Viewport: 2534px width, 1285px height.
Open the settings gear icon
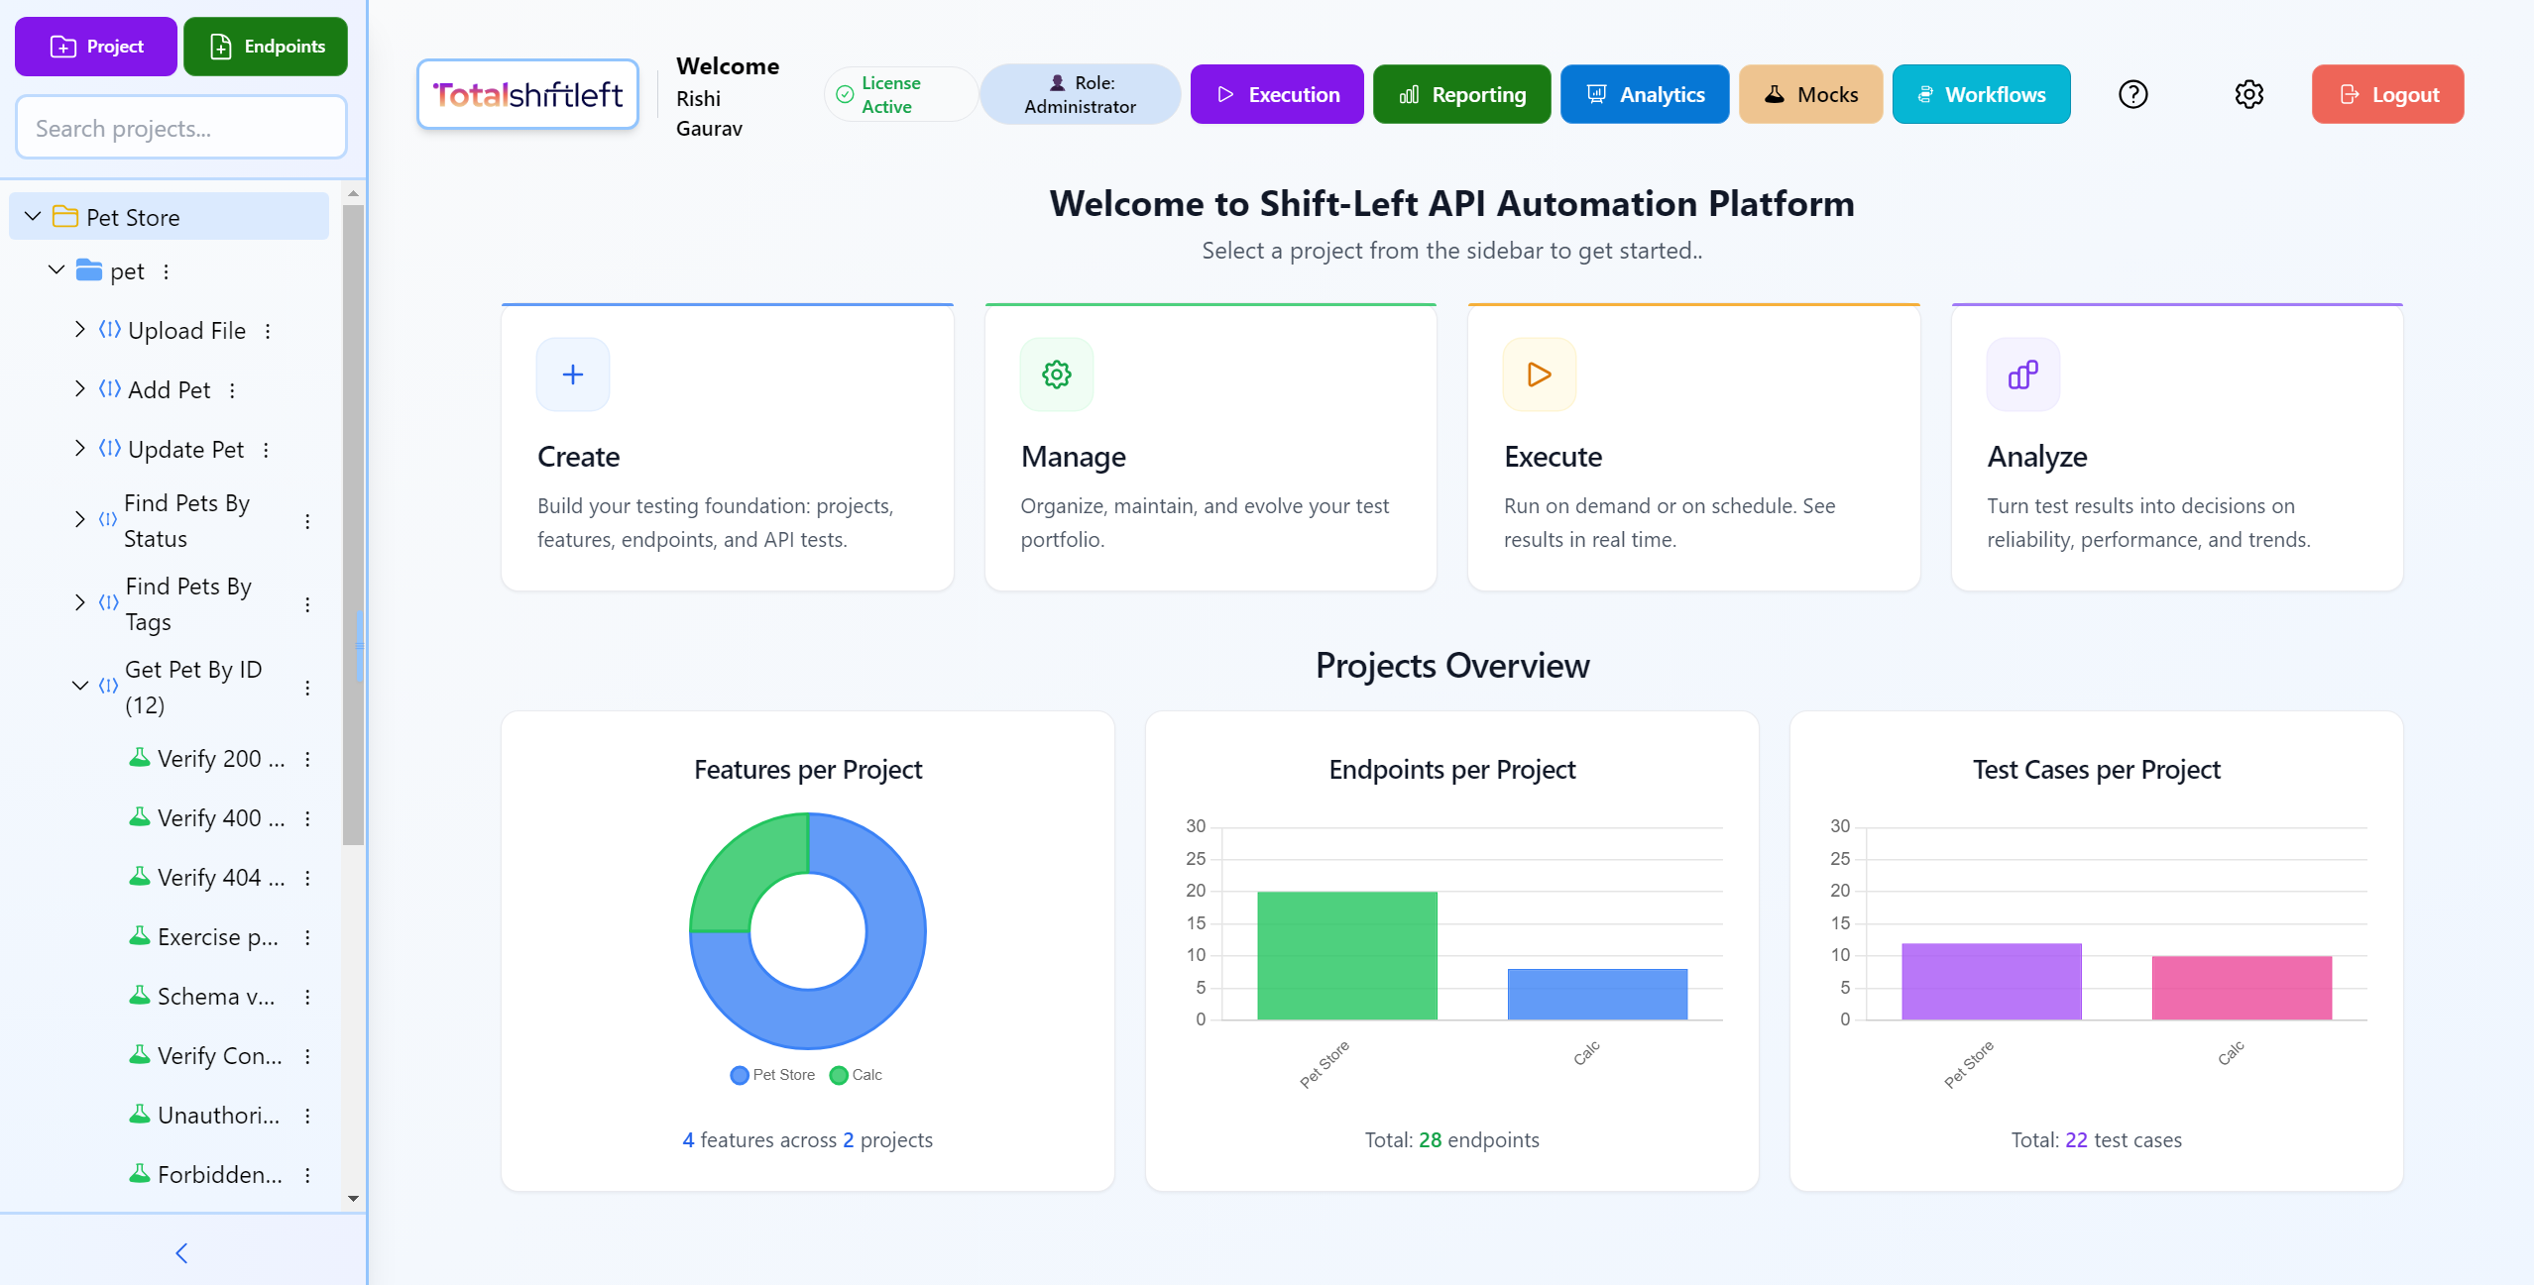pos(2248,94)
